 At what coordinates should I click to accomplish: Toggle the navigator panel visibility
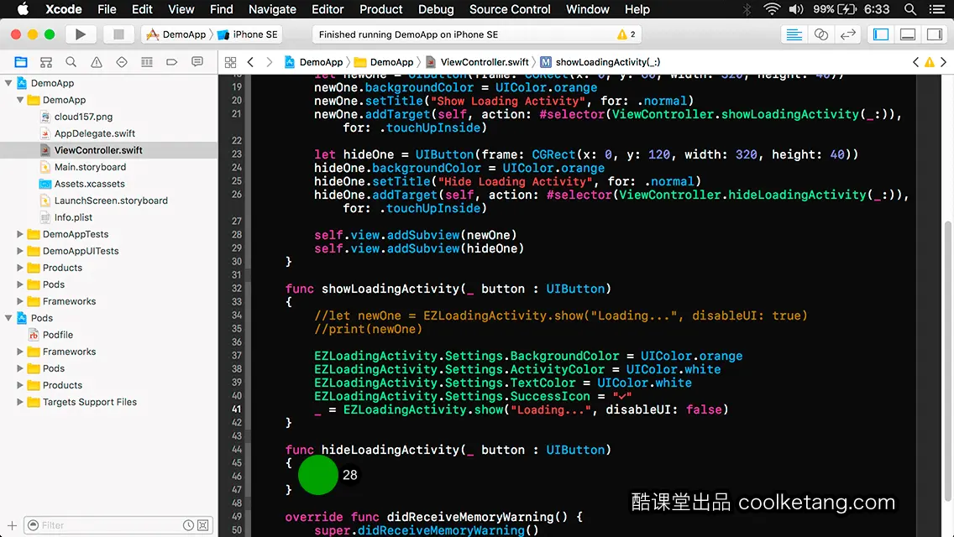coord(881,34)
